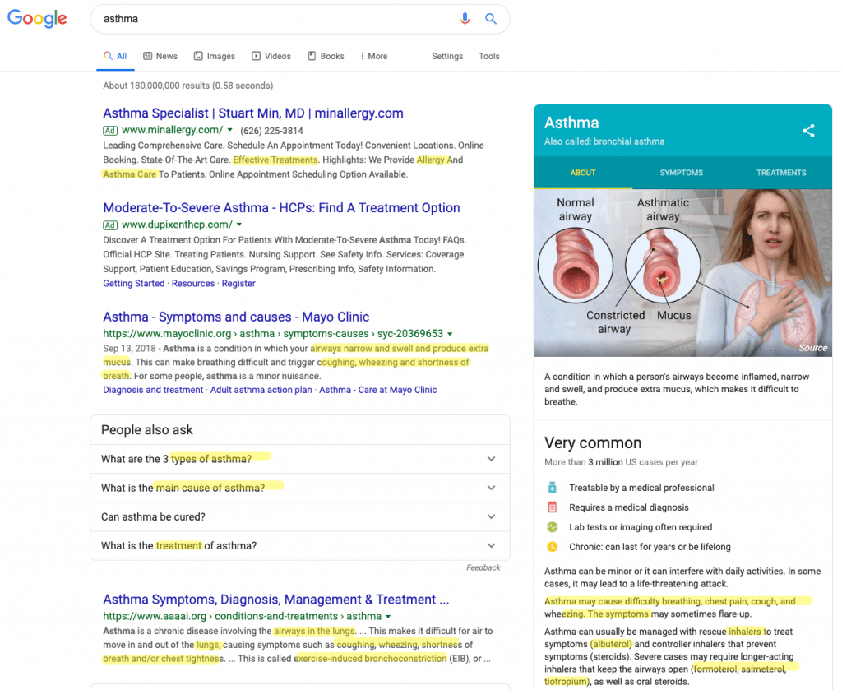Expand 'What are the 3 types of asthma?'
Image resolution: width=842 pixels, height=690 pixels.
point(300,459)
